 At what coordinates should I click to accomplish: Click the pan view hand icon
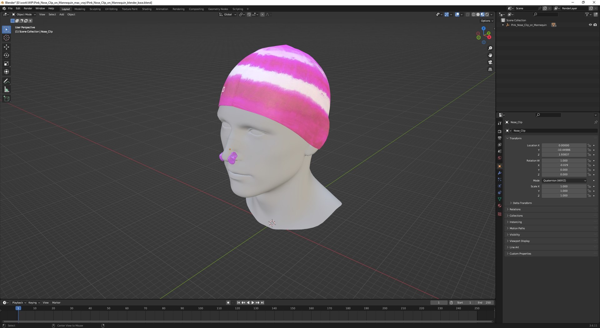click(490, 55)
